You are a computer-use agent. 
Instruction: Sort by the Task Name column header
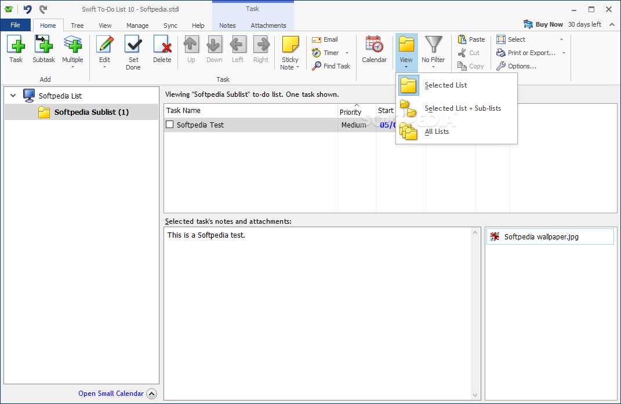pyautogui.click(x=250, y=111)
